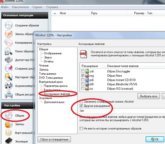This screenshot has height=144, width=165.
Task: Select Виртуальный диск in settings tree
Action: point(51,82)
